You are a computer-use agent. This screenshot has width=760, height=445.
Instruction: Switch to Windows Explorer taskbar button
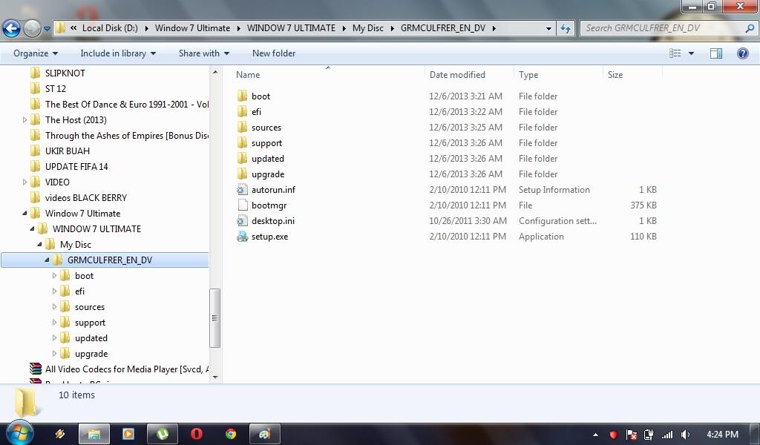pyautogui.click(x=94, y=434)
